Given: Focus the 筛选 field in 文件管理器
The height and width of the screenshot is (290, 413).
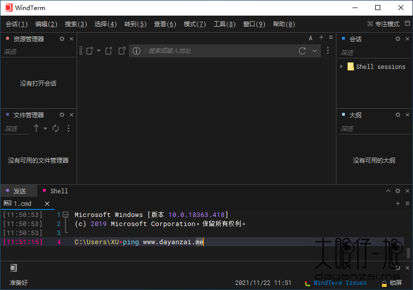Looking at the screenshot, I should coord(16,128).
